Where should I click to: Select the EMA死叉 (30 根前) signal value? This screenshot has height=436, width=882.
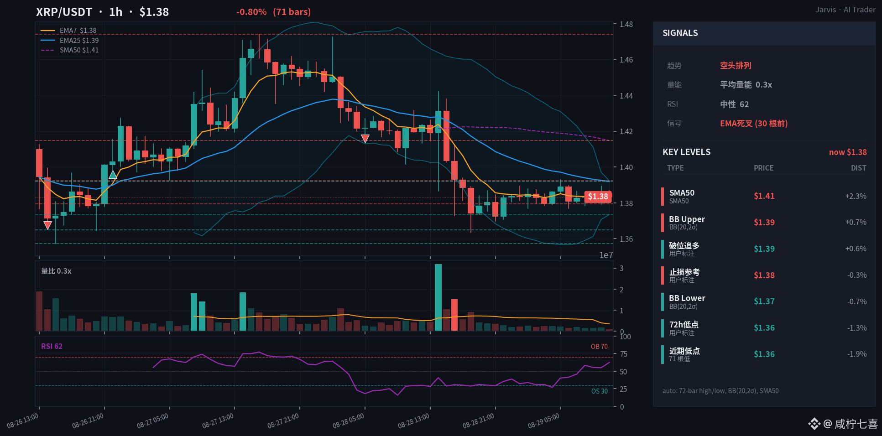pos(754,124)
